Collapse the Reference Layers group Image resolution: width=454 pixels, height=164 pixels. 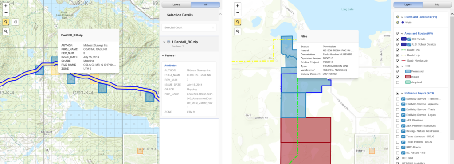[x=402, y=93]
